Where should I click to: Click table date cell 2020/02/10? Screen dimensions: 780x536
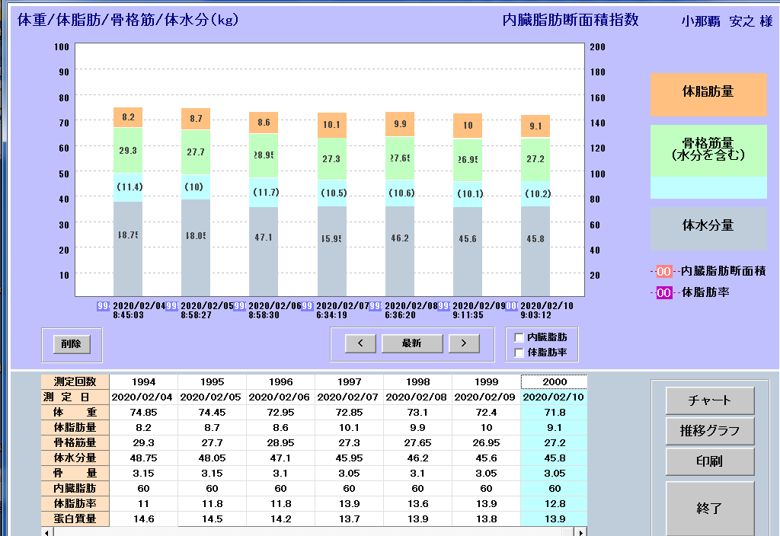[x=555, y=397]
